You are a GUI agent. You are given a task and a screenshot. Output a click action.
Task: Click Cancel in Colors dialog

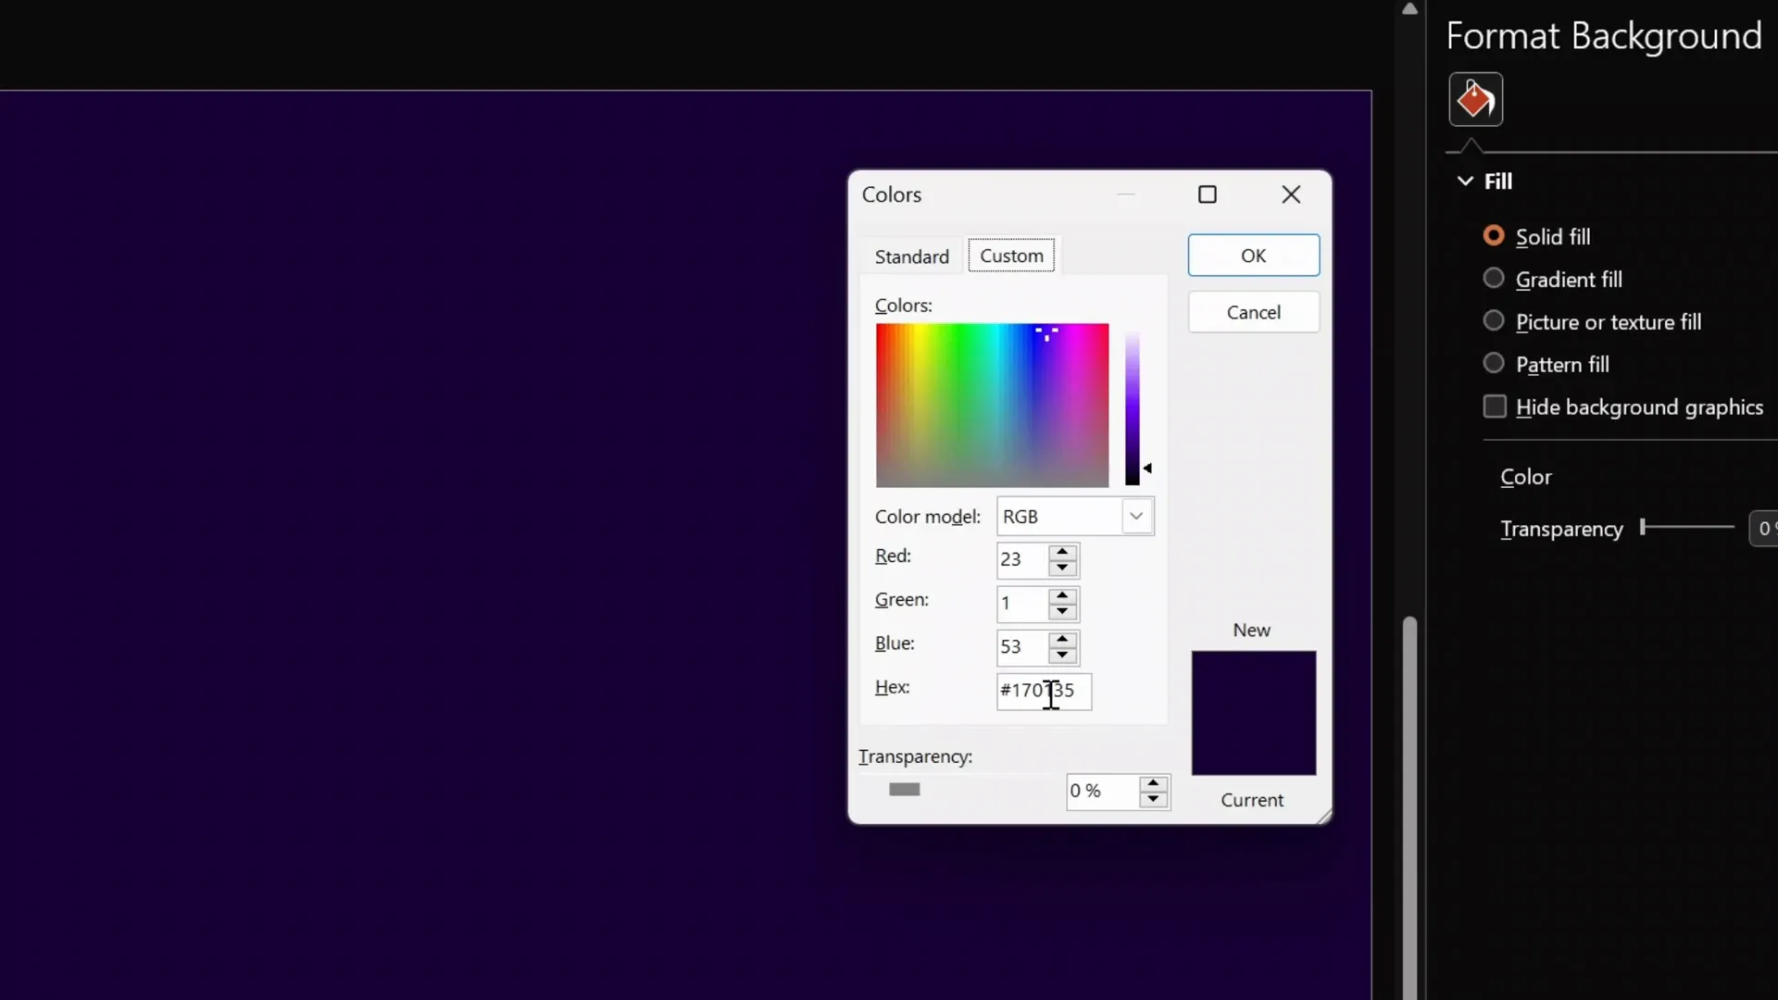tap(1254, 313)
